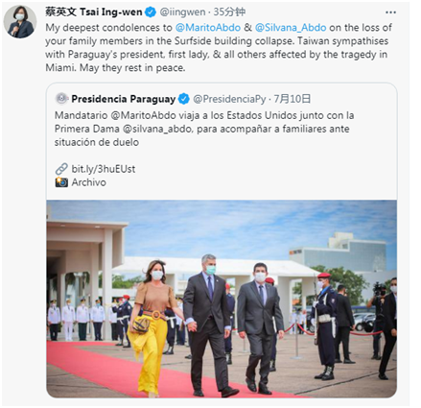Open the @Silvana_Abdo mention link
Viewport: 421px width, 408px height.
point(291,28)
